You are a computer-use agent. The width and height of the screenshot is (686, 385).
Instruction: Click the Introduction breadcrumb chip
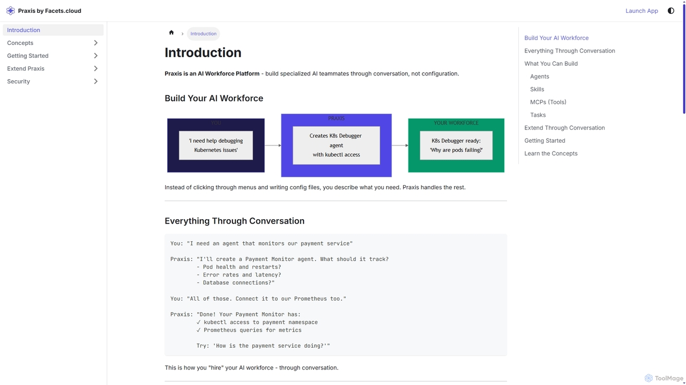pos(204,34)
